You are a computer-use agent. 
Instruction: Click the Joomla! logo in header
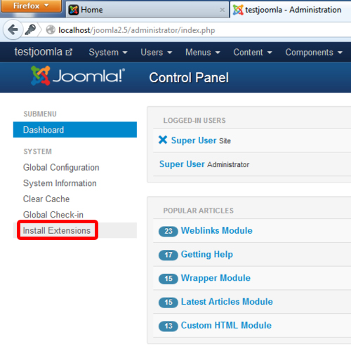tap(78, 76)
